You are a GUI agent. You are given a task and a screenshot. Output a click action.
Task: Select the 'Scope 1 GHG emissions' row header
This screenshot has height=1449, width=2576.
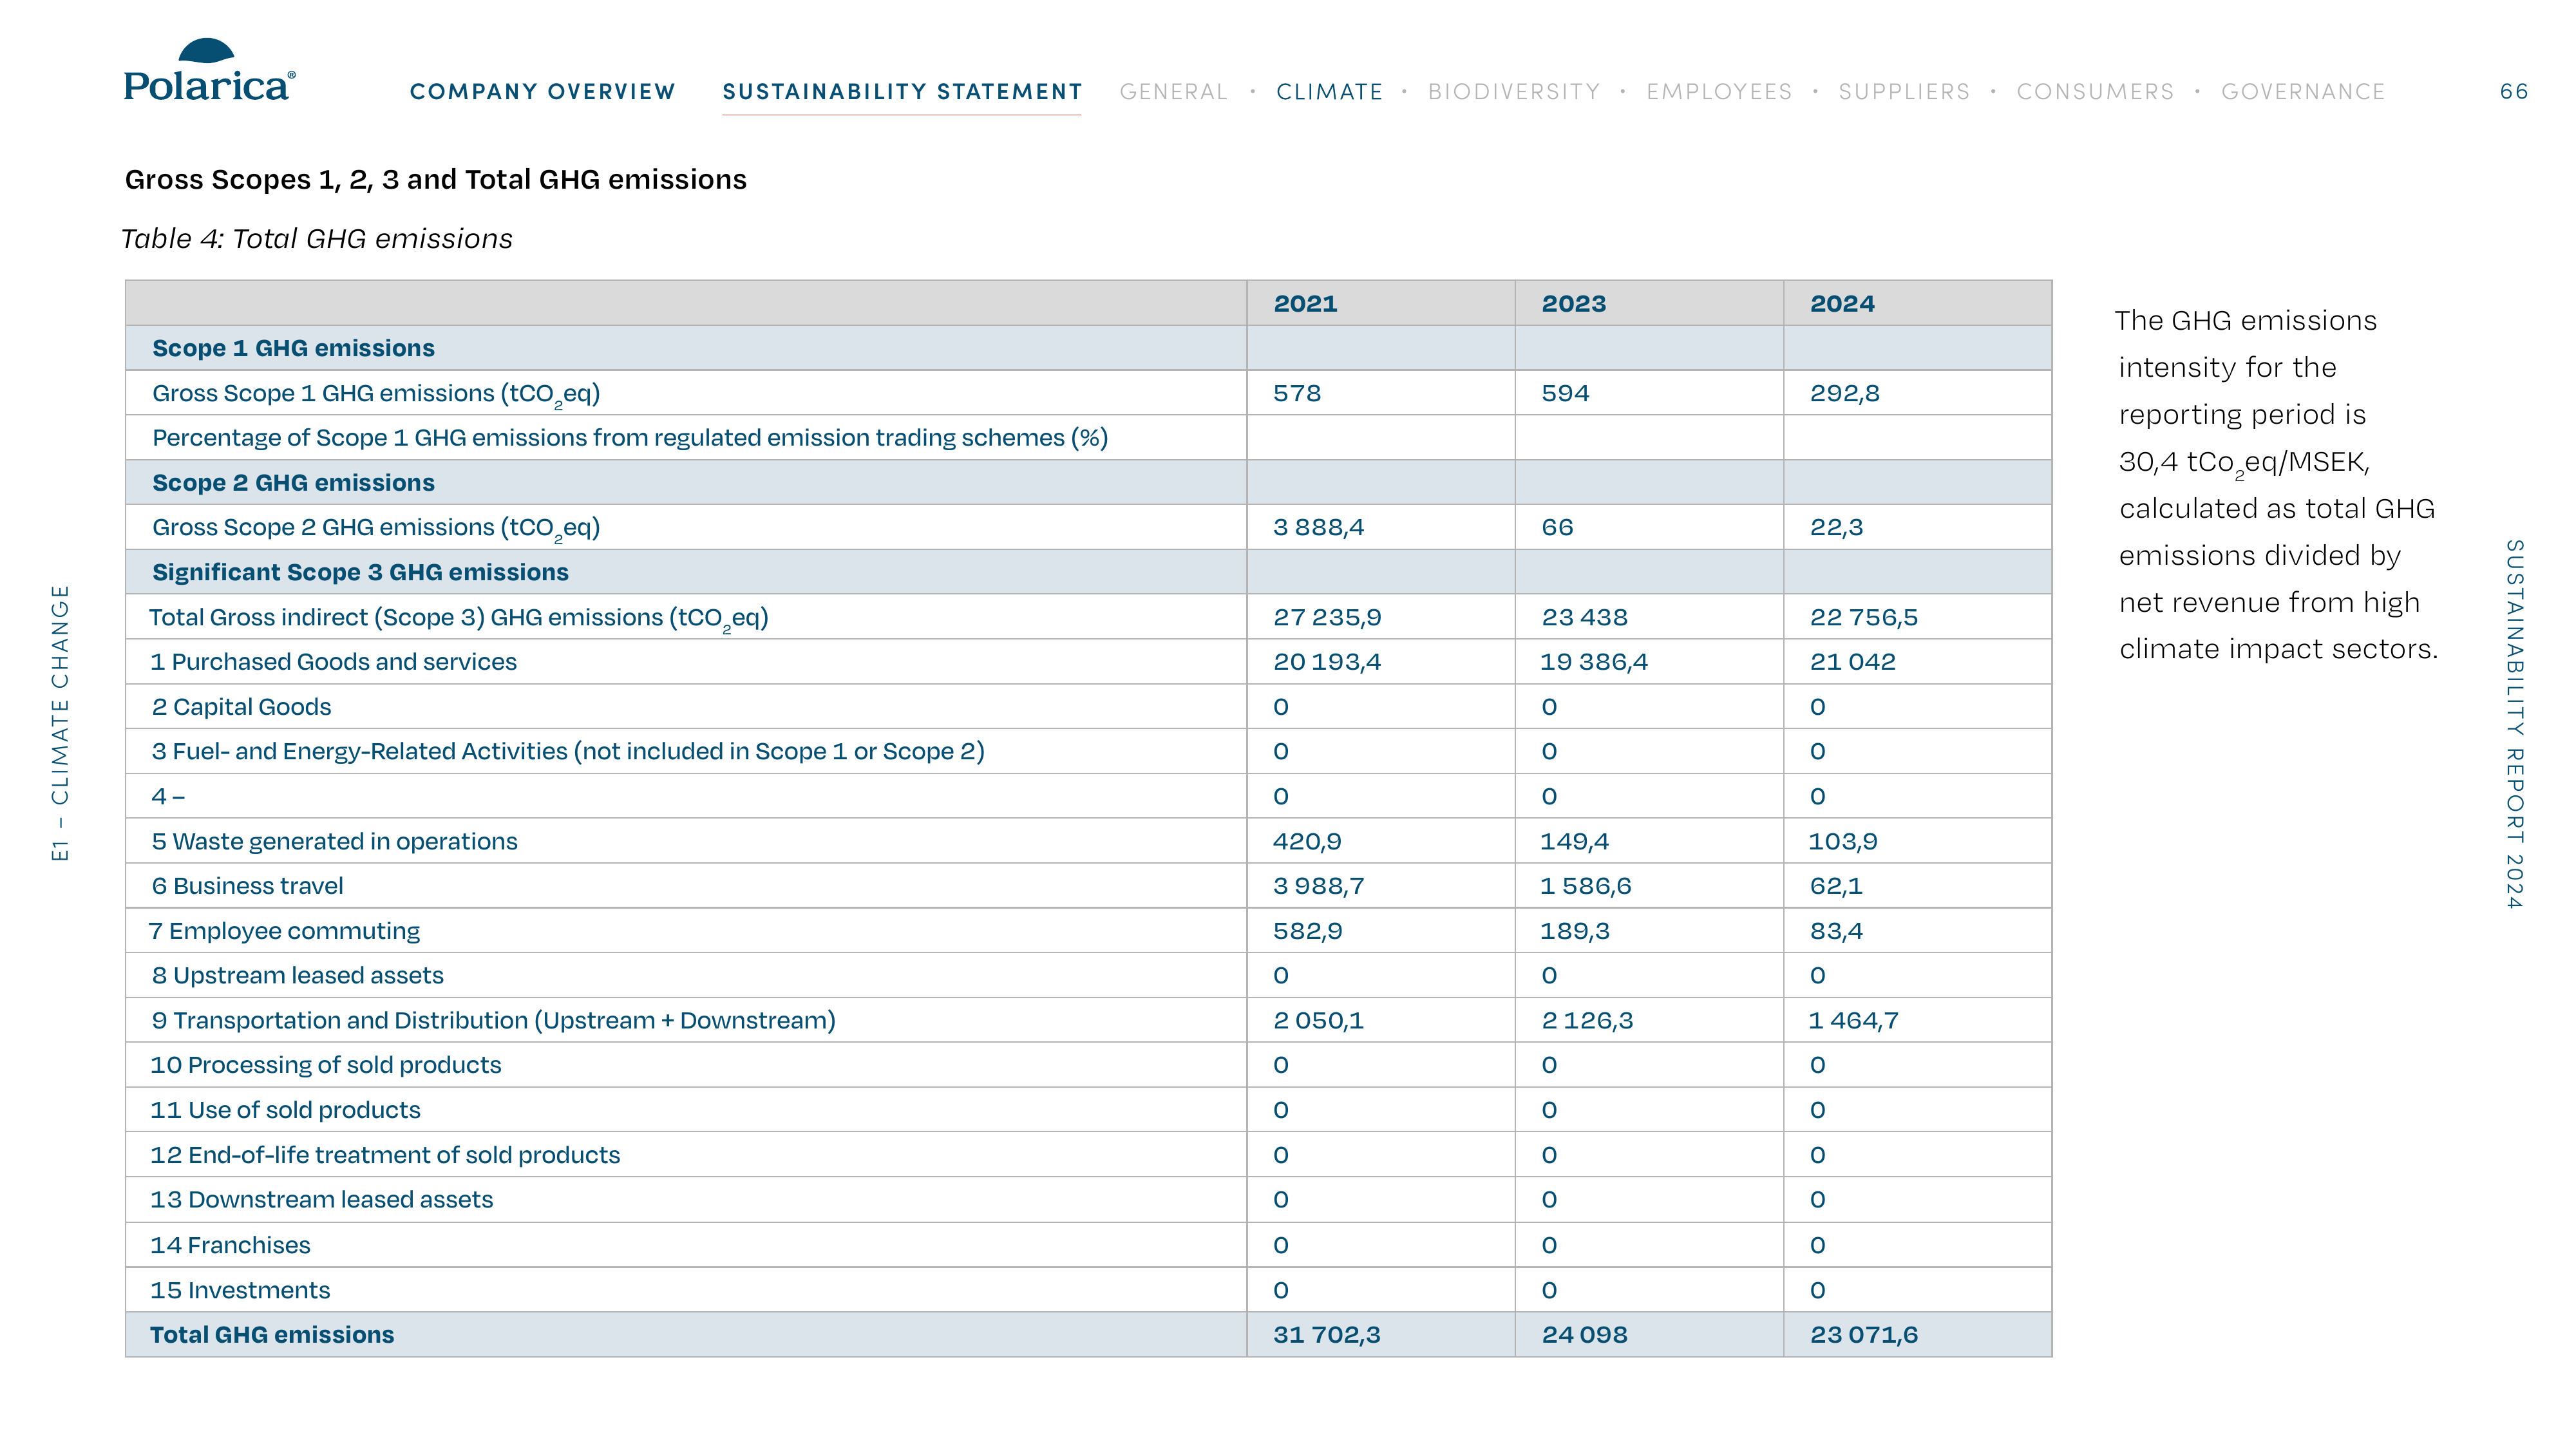point(293,348)
